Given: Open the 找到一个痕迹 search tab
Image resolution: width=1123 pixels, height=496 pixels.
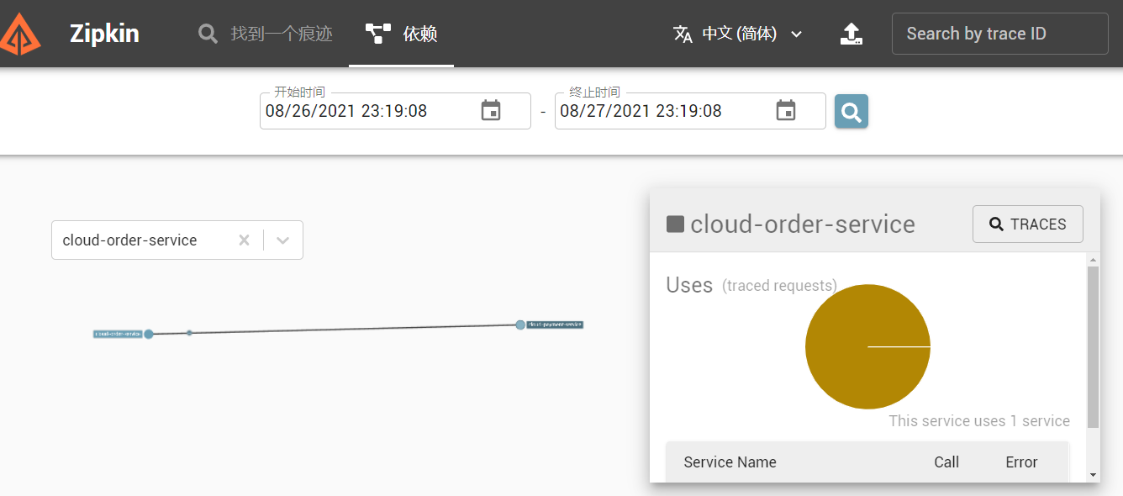Looking at the screenshot, I should [266, 34].
